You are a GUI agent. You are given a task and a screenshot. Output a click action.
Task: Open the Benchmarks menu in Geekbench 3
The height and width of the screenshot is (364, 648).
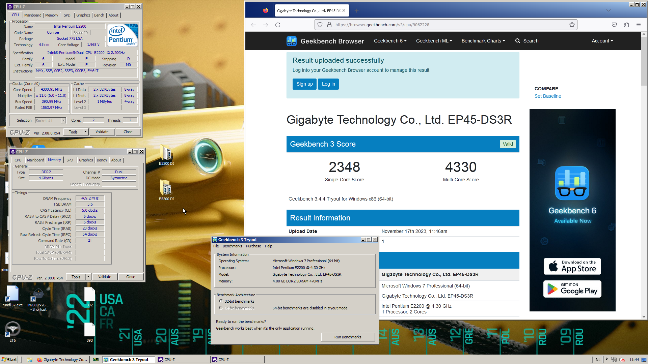pos(232,246)
